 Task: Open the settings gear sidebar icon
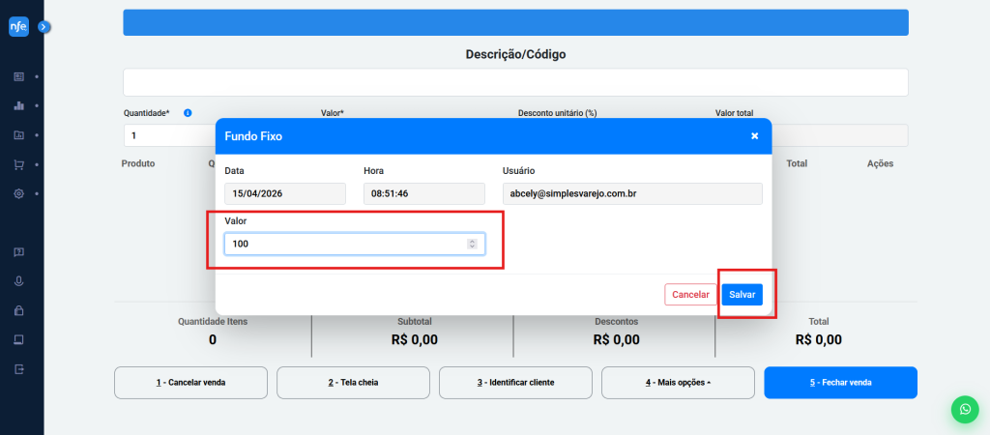pyautogui.click(x=18, y=193)
